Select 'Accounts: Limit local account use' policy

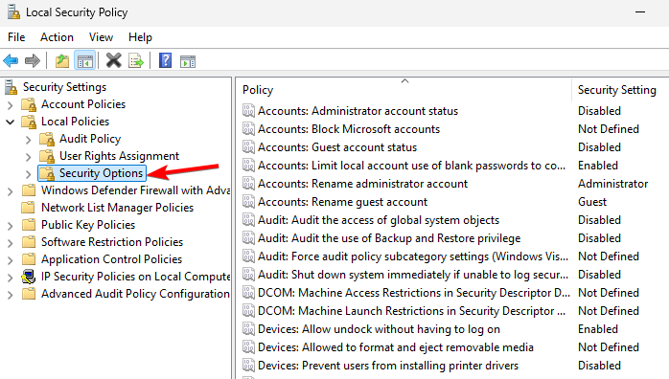(412, 166)
